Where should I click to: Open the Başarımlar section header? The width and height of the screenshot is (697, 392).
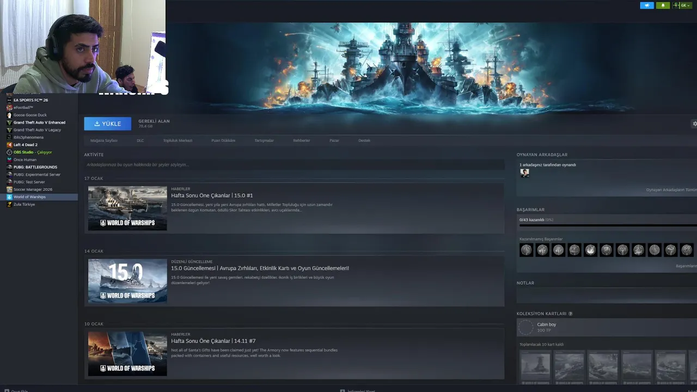tap(530, 210)
